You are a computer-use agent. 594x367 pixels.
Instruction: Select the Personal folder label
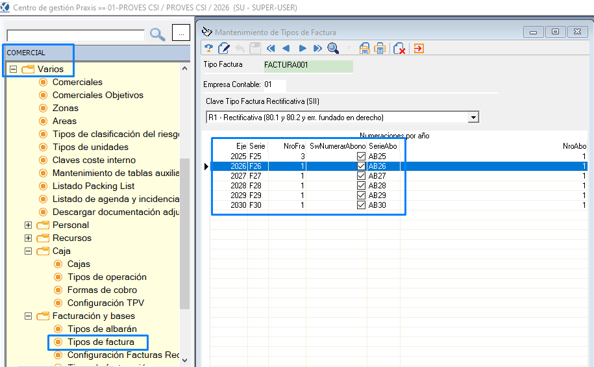71,225
